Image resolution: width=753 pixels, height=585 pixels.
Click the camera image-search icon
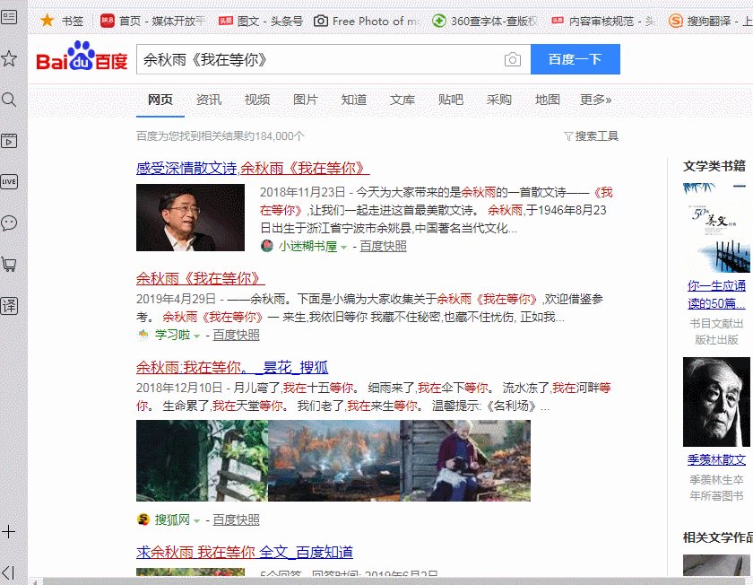513,59
